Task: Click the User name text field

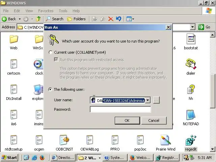Action: tap(121, 101)
